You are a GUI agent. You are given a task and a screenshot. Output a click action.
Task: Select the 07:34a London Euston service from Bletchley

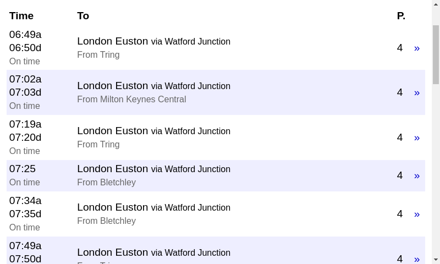tap(216, 214)
